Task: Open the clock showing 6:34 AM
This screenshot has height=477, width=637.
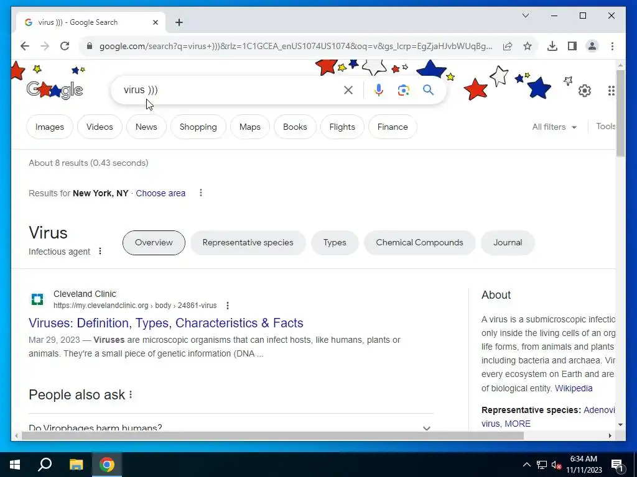Action: [584, 465]
